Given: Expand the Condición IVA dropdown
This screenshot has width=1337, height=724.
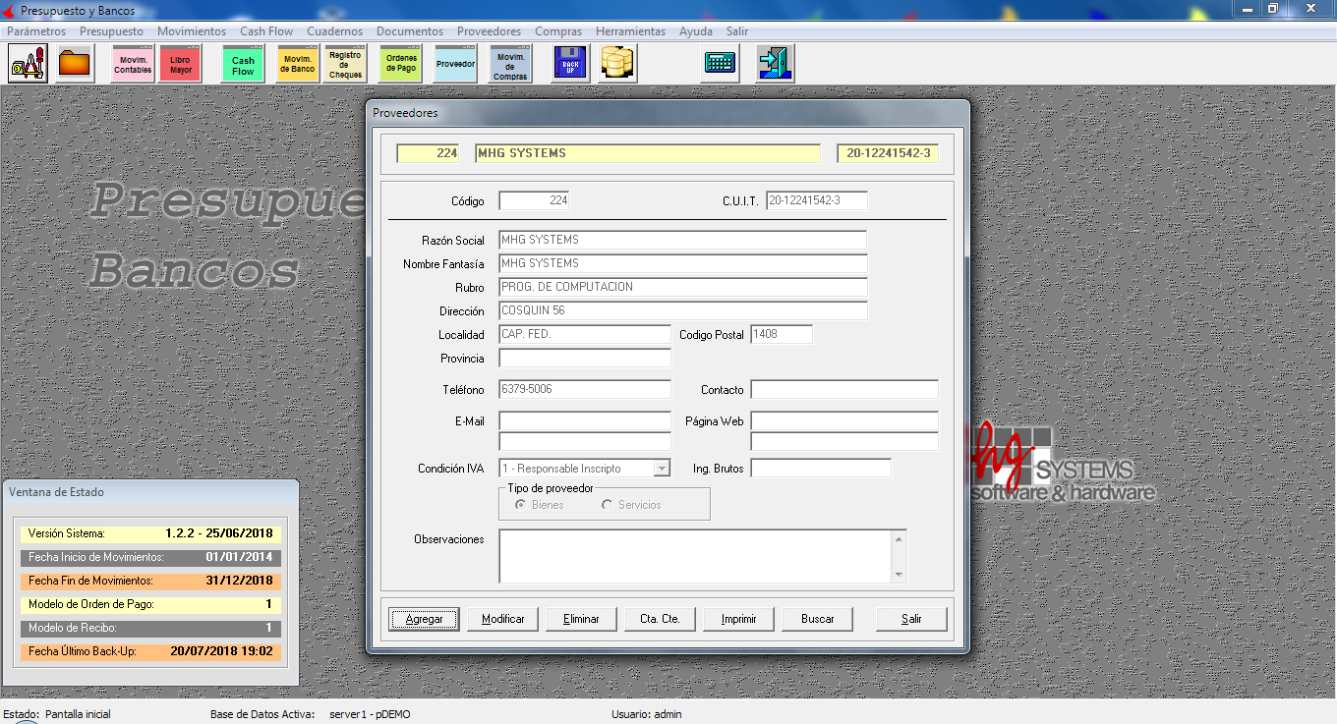Looking at the screenshot, I should 662,470.
